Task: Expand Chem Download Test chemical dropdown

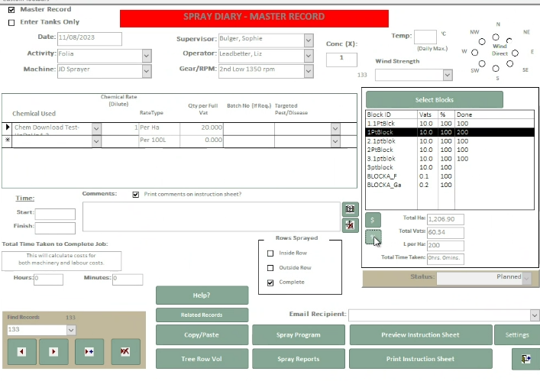Action: point(96,129)
